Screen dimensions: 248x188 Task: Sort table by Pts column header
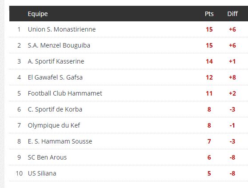(209, 14)
